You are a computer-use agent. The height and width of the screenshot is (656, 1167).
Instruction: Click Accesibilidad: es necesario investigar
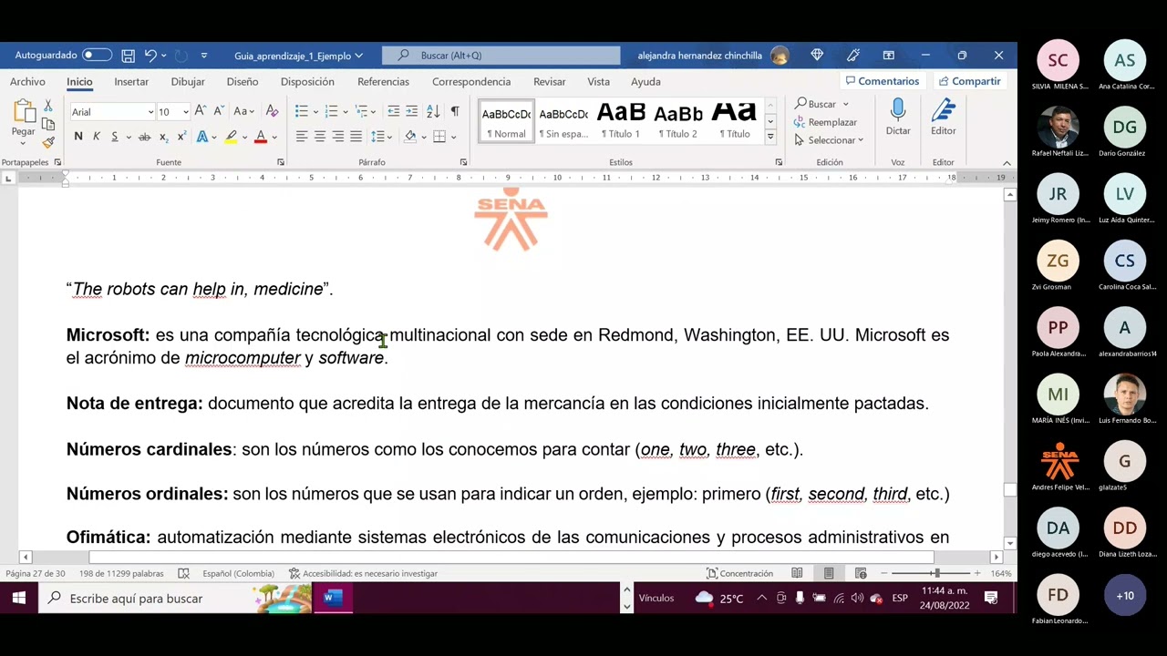[x=363, y=573]
